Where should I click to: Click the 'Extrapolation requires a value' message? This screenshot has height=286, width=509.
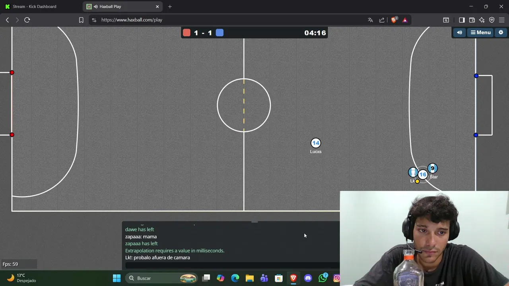pyautogui.click(x=175, y=251)
